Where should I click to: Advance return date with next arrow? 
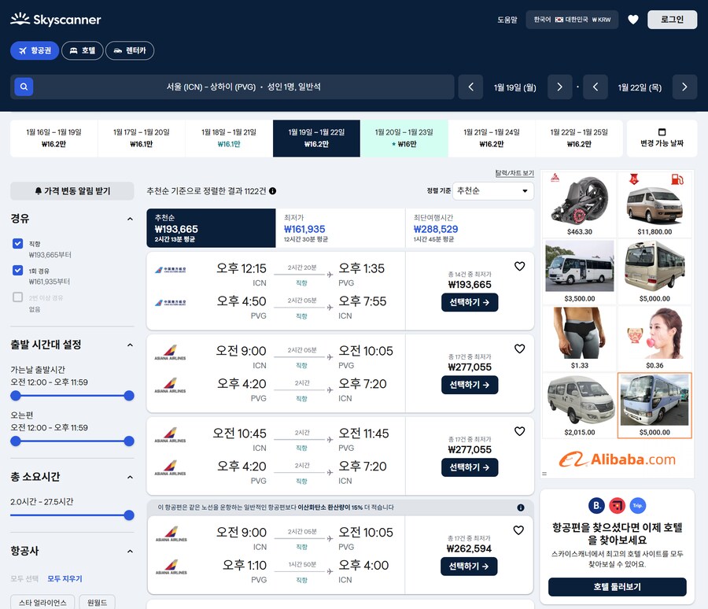684,87
